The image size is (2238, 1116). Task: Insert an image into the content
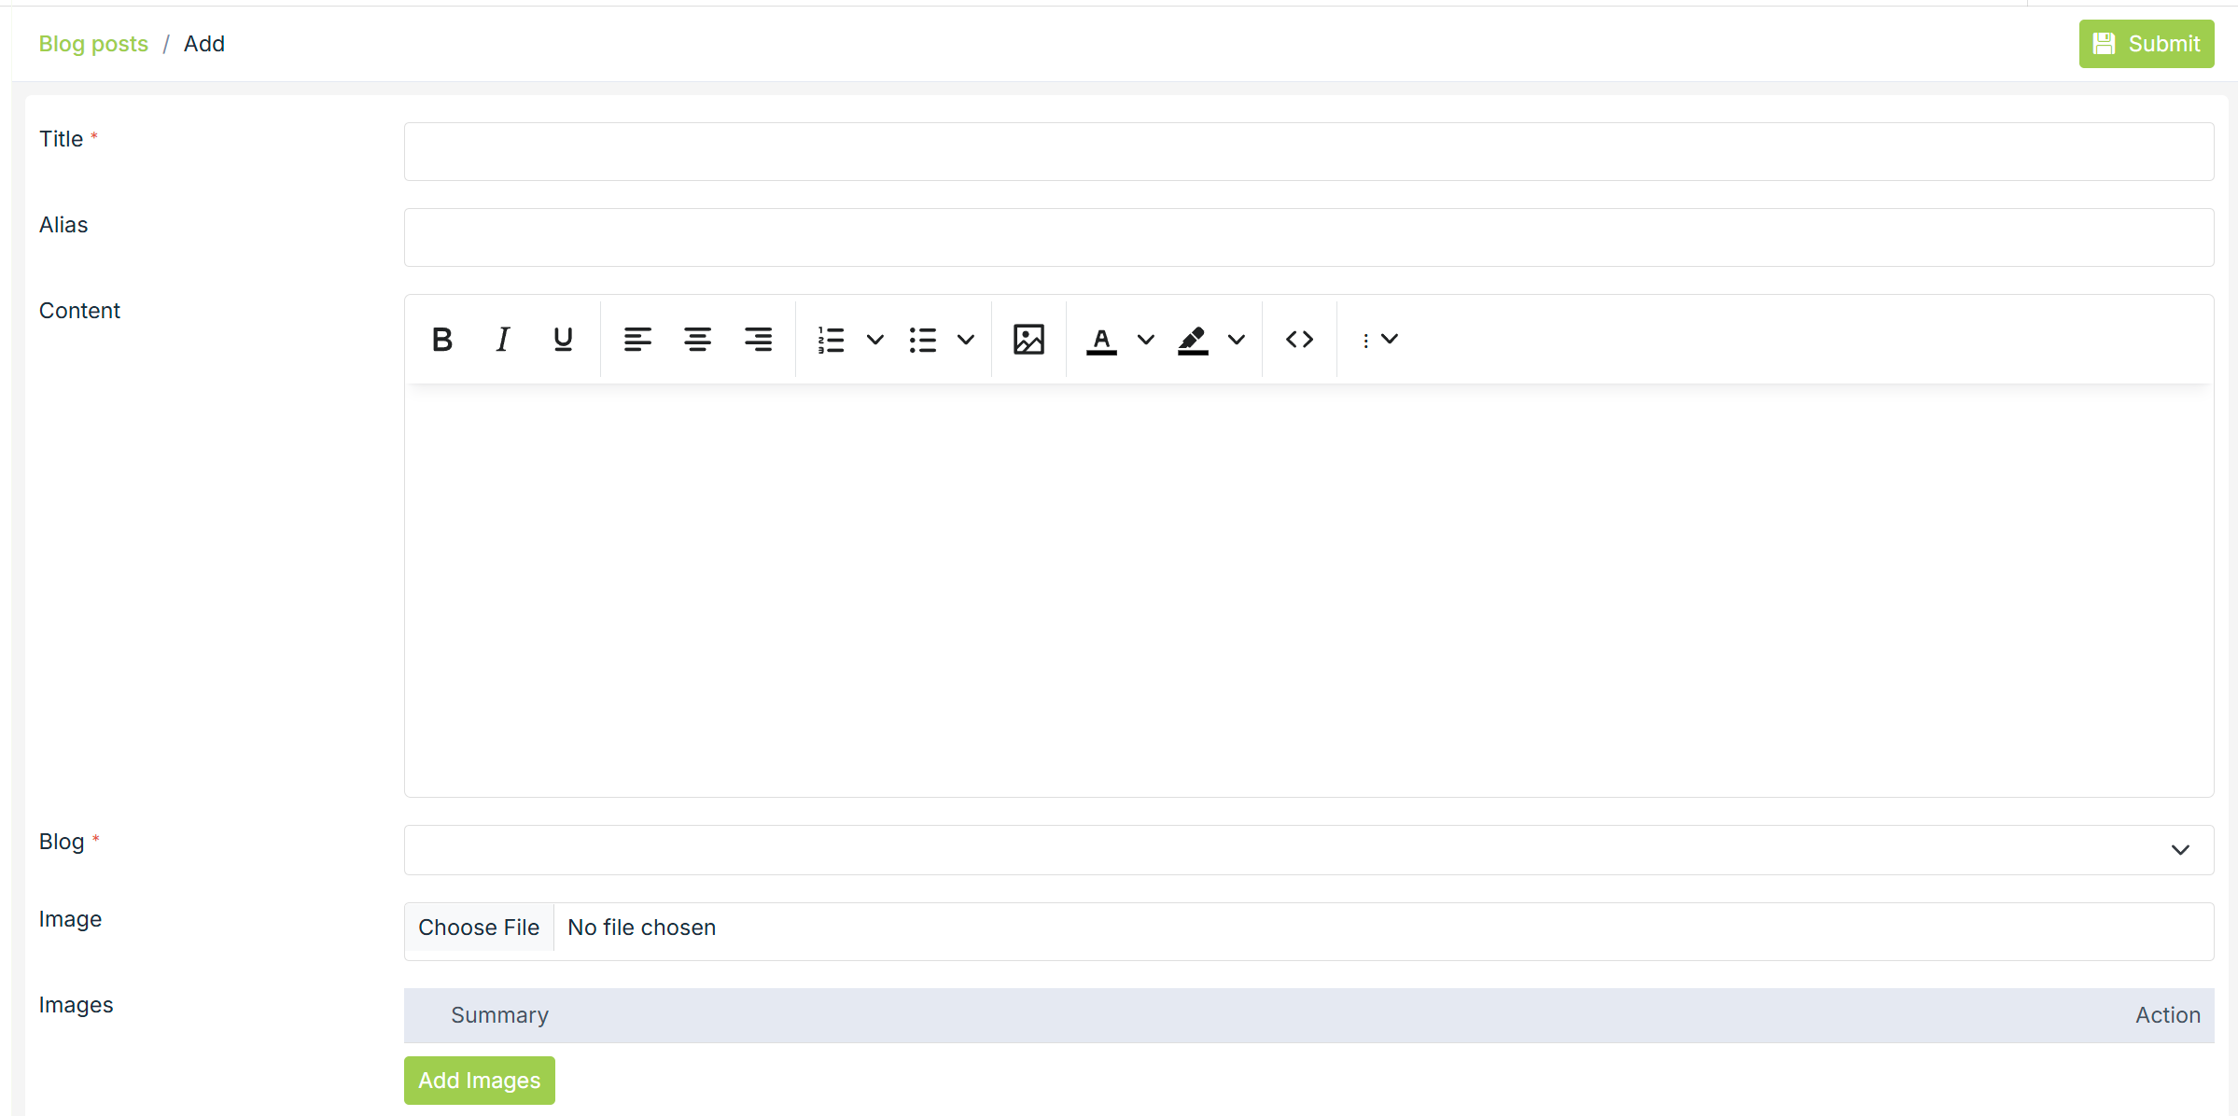pos(1028,339)
